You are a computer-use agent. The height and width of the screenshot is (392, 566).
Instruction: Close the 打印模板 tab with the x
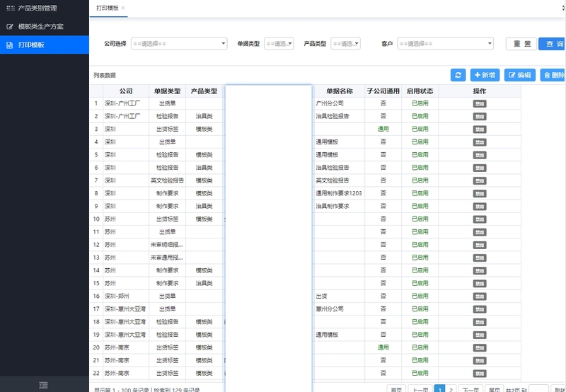tap(123, 8)
